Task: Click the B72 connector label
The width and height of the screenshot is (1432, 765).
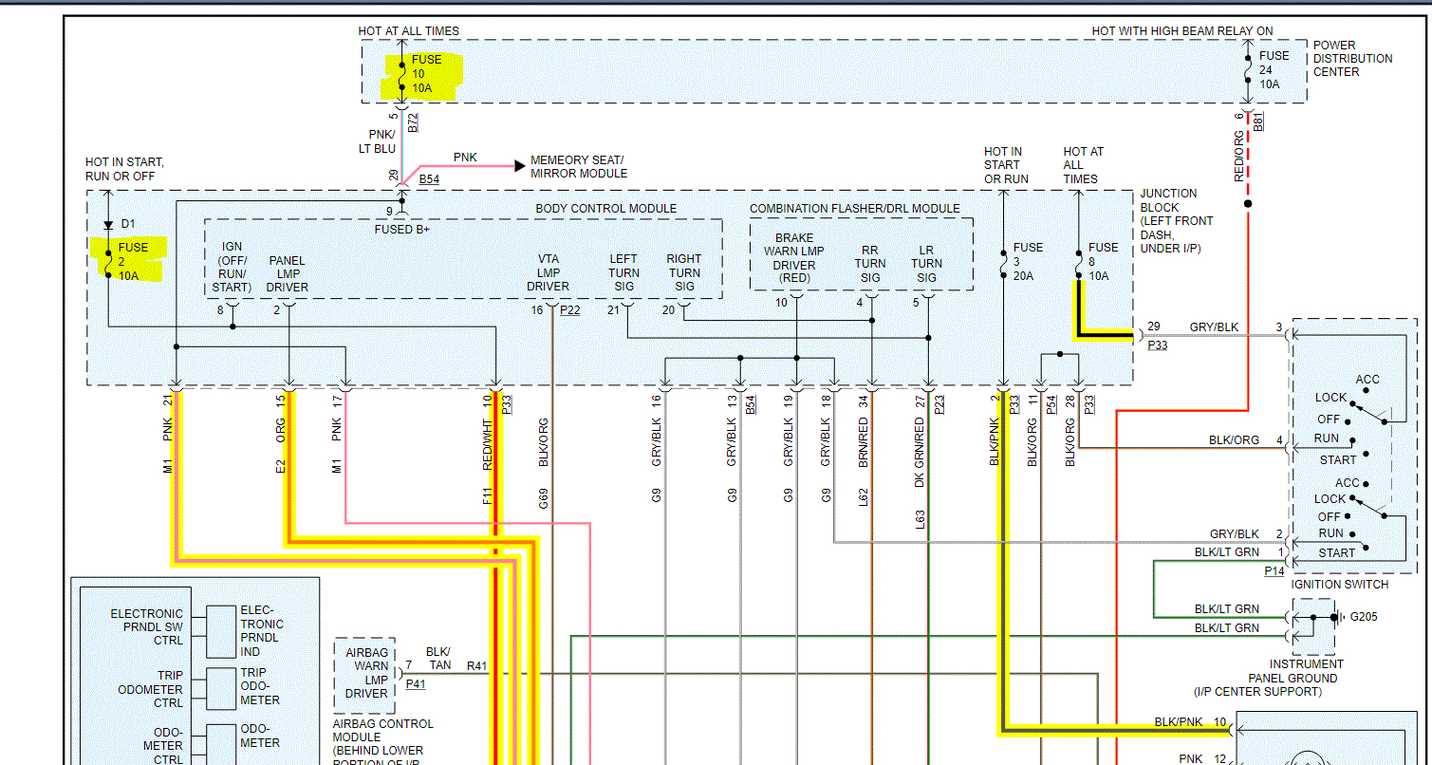Action: click(412, 121)
